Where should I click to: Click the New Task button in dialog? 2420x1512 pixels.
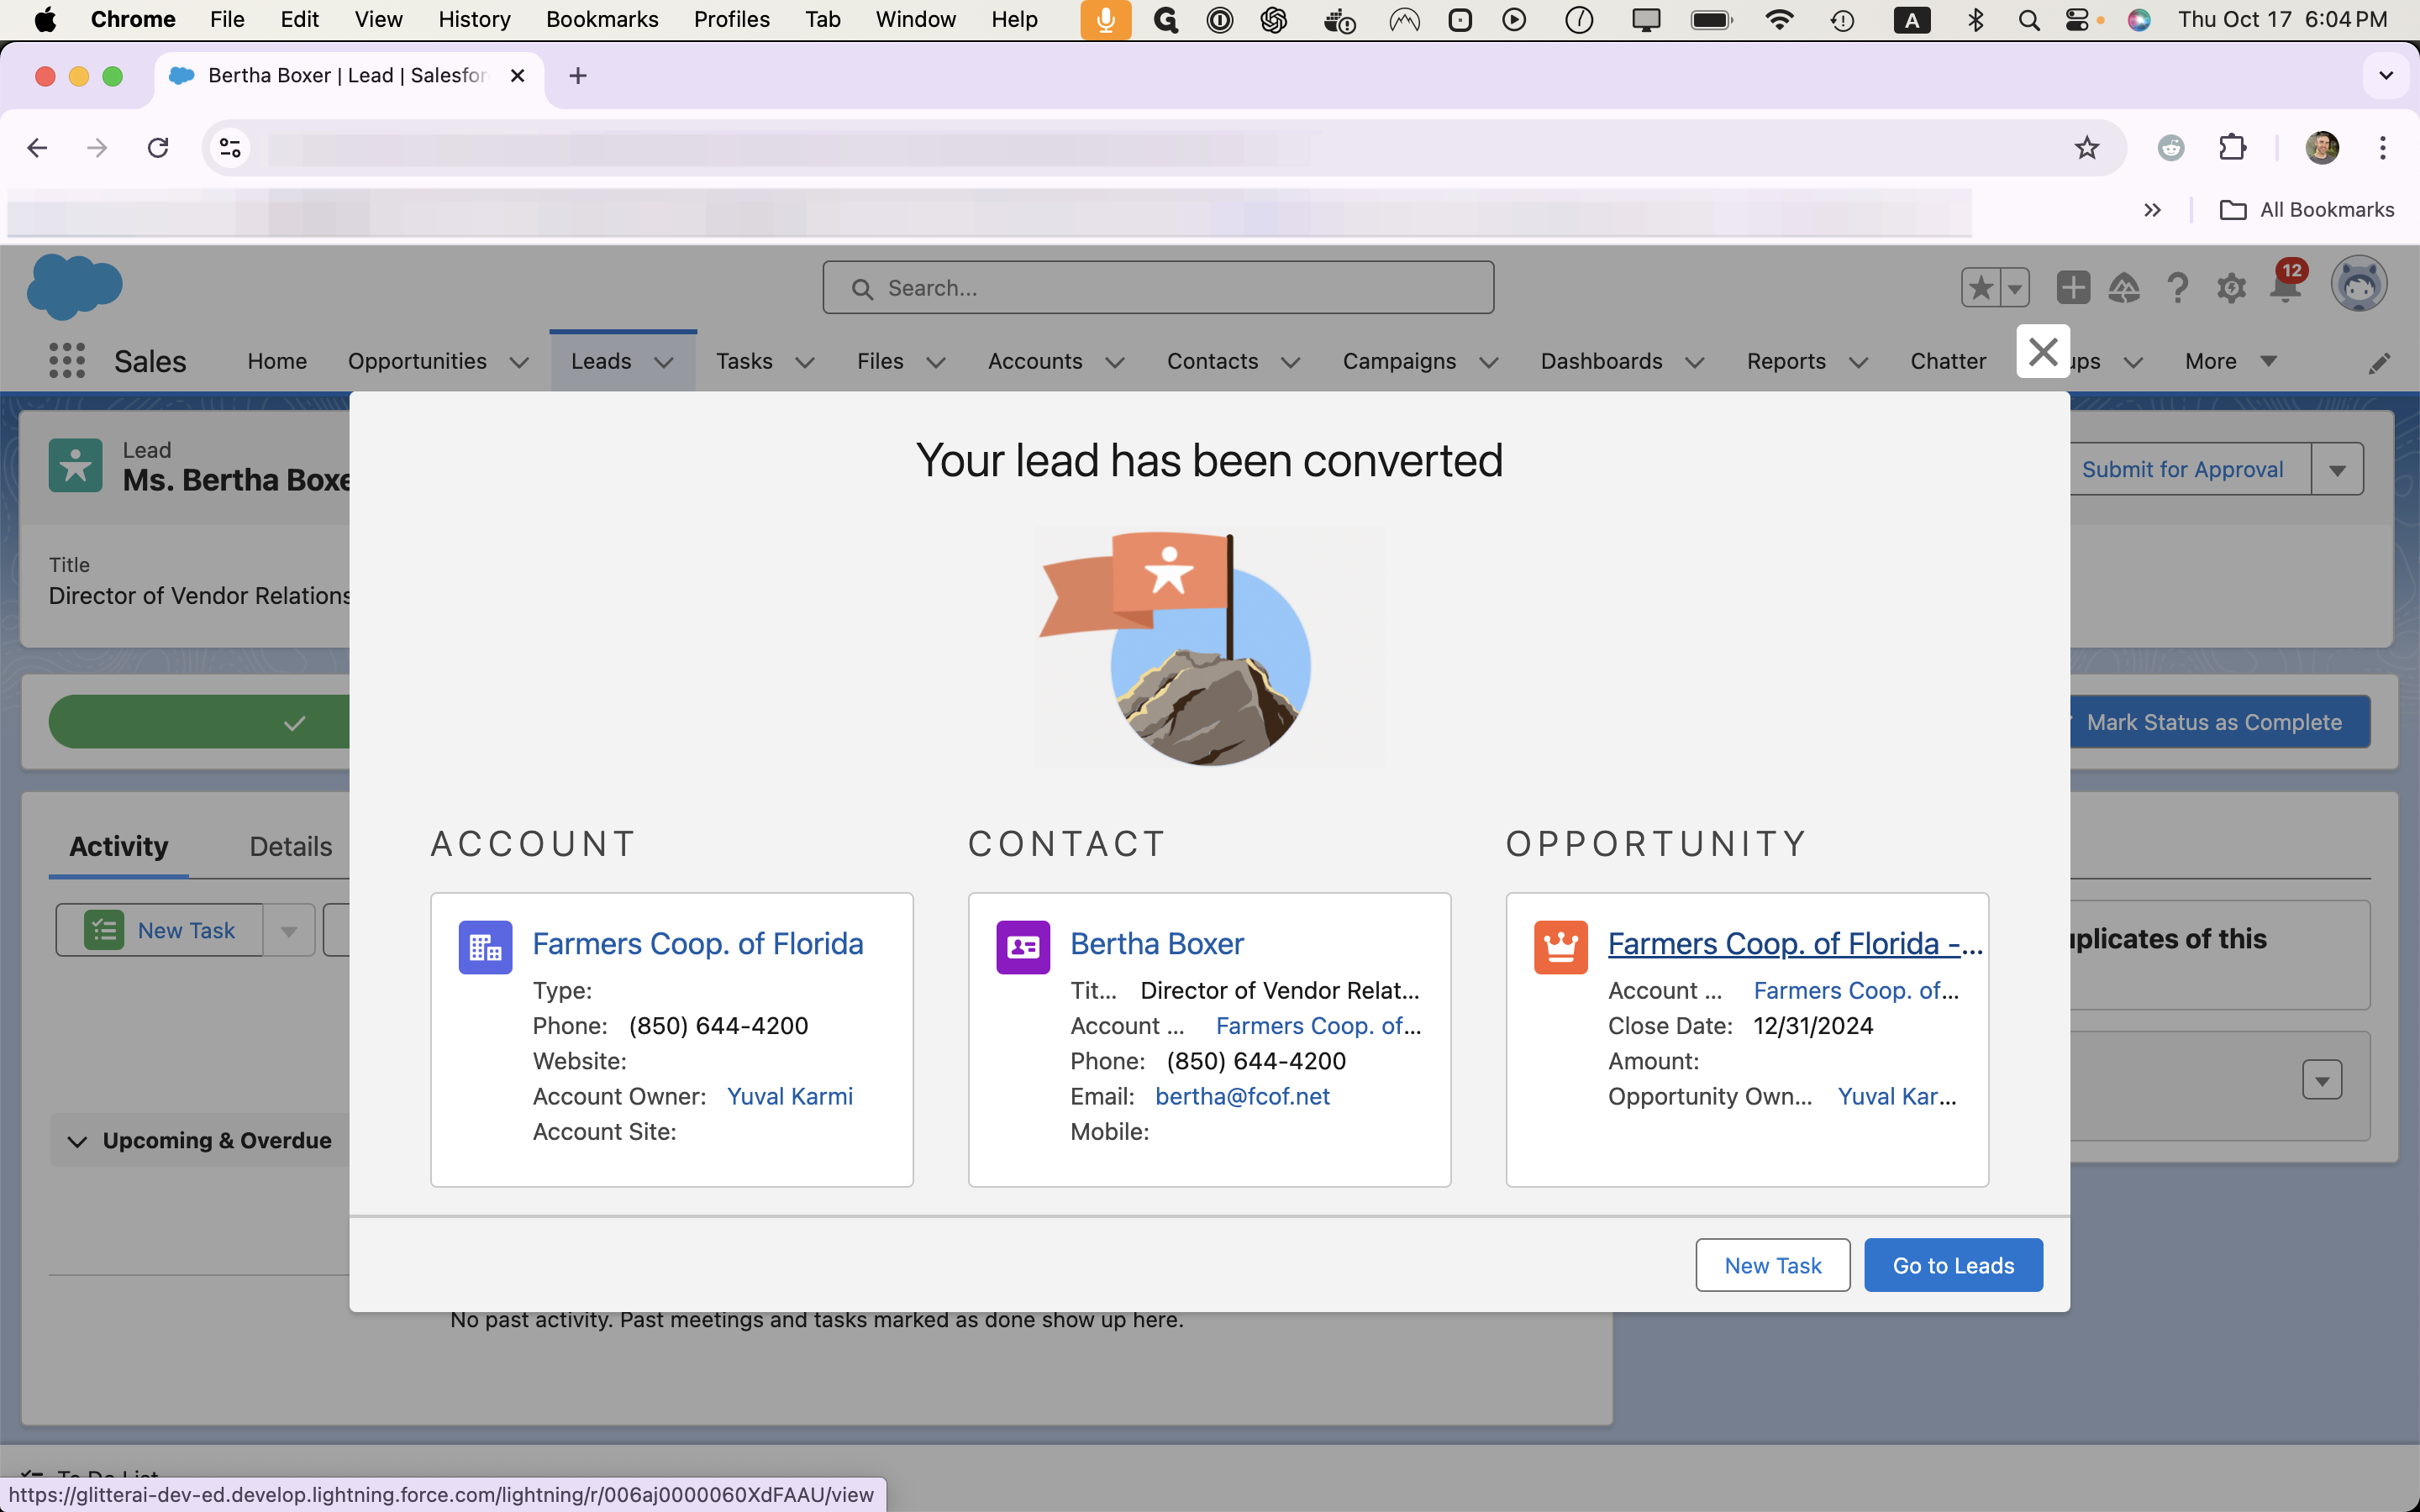1772,1265
